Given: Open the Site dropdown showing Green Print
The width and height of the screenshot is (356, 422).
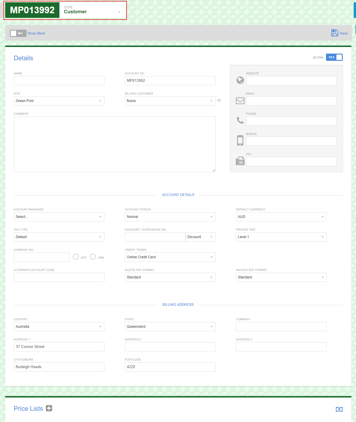Looking at the screenshot, I should tap(59, 101).
